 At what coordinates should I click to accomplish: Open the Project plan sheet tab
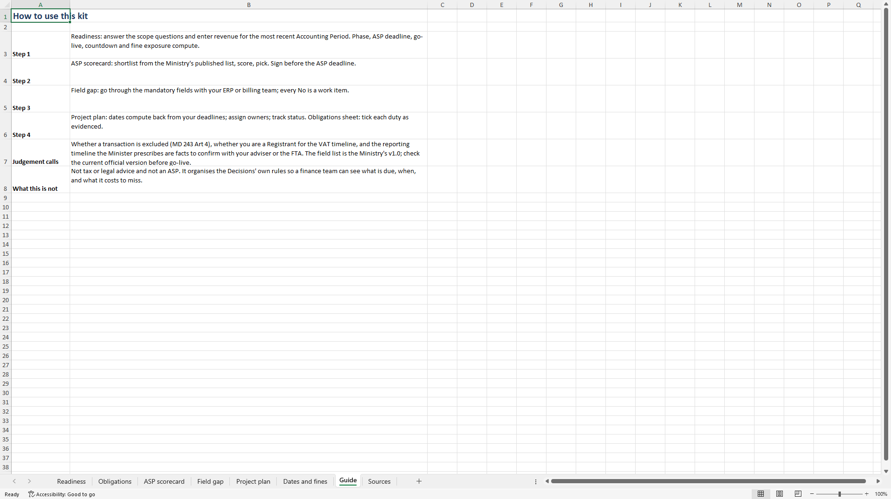point(253,481)
